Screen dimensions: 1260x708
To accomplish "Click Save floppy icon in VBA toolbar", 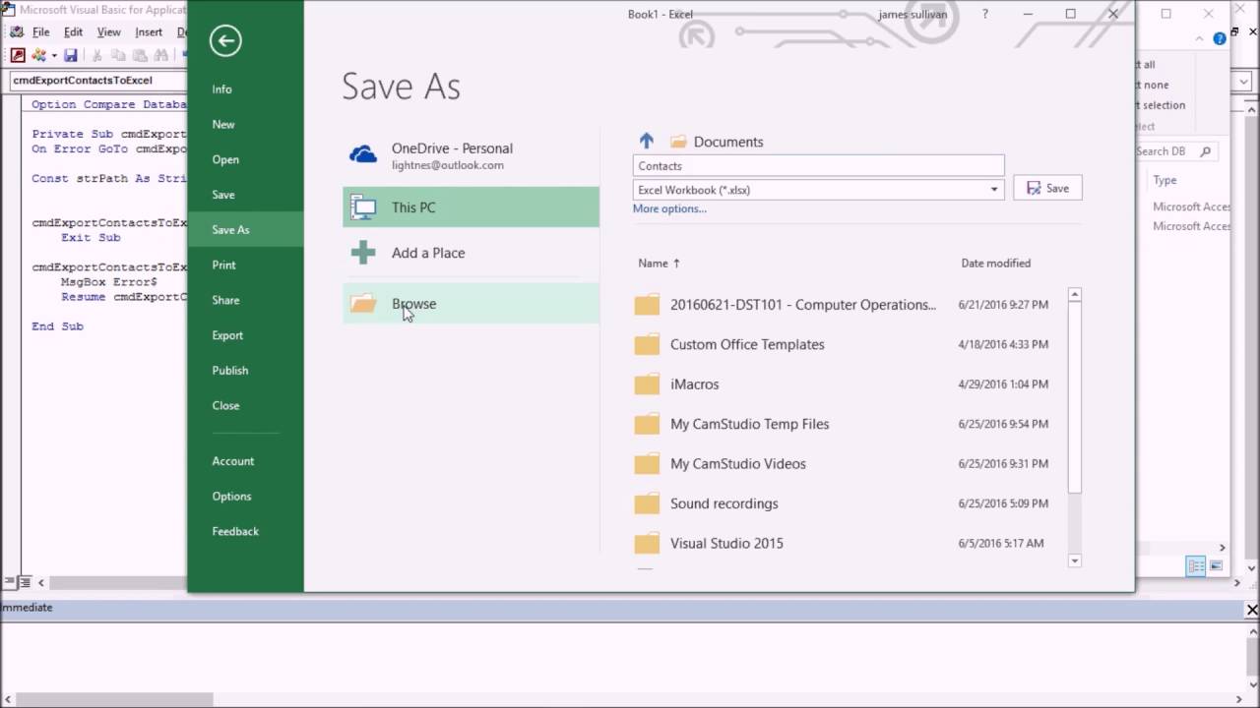I will 71,56.
